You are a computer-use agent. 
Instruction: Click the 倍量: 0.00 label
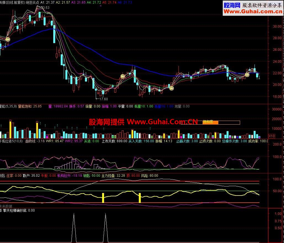(x=93, y=106)
